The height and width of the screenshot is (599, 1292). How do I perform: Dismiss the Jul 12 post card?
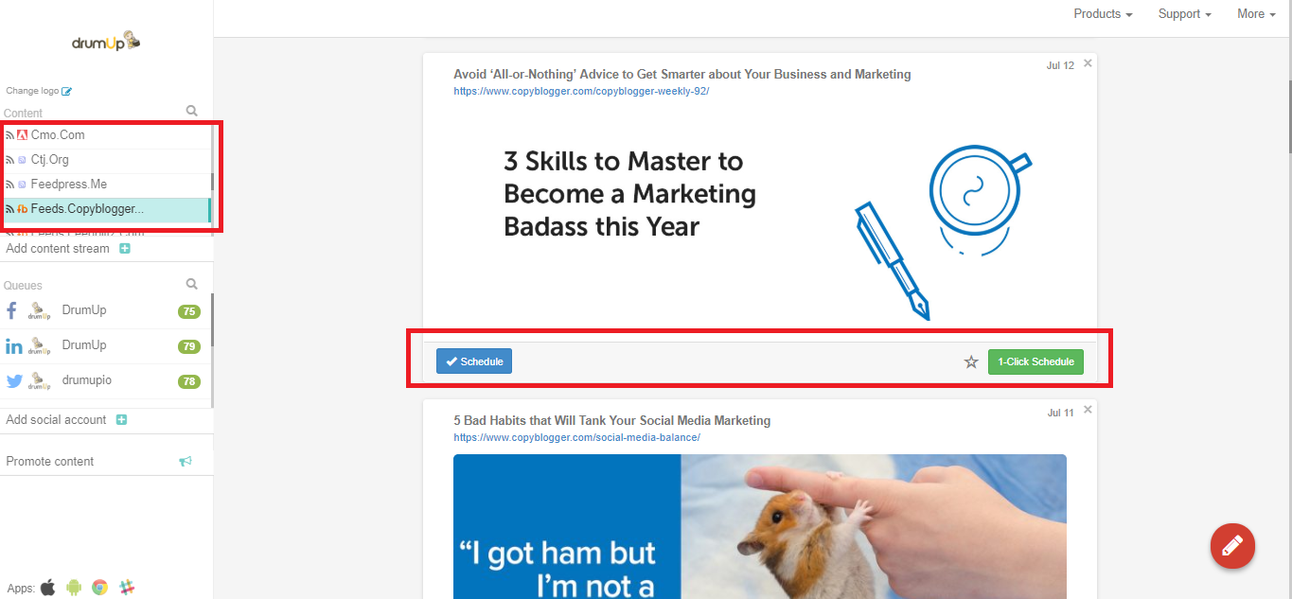point(1088,63)
